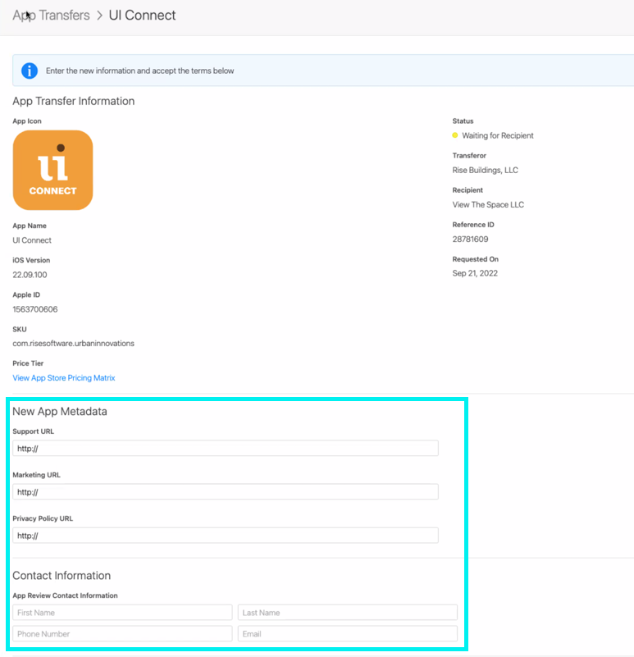The image size is (634, 657).
Task: Select Apple ID value 1563700606
Action: 35,310
